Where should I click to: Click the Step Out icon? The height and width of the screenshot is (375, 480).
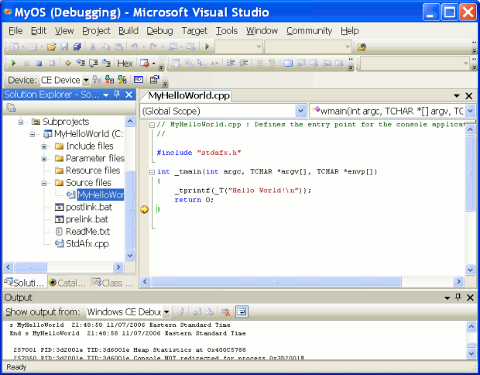106,63
